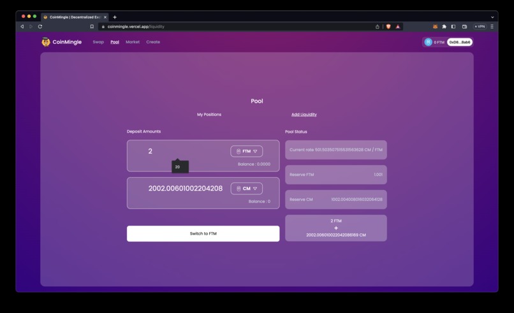The image size is (514, 313).
Task: Expand the tab search chevron
Action: 492,17
